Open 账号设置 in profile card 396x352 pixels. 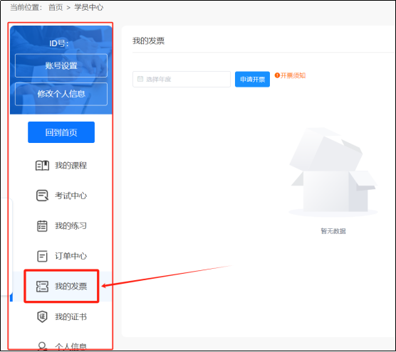[x=61, y=65]
